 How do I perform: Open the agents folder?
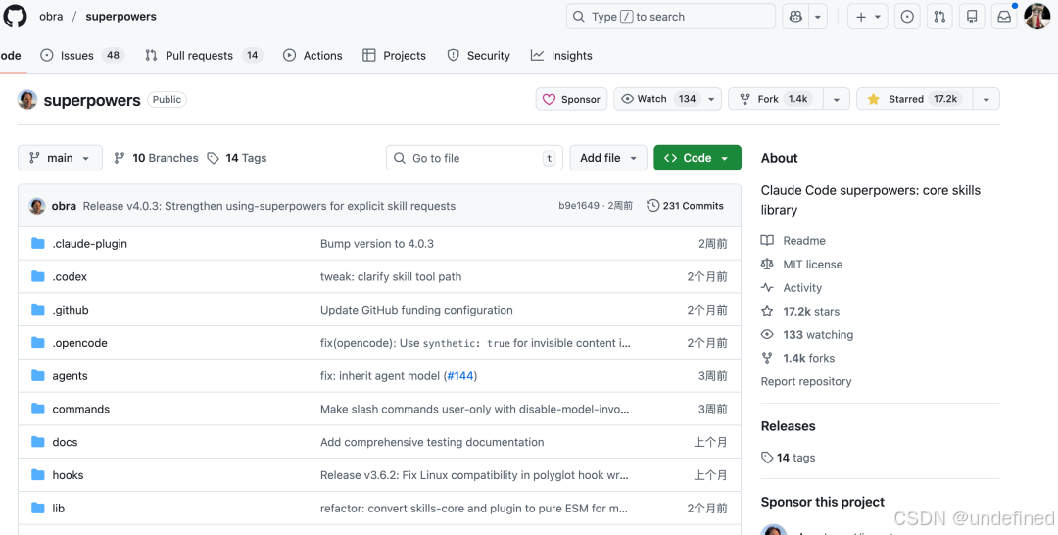[x=71, y=376]
